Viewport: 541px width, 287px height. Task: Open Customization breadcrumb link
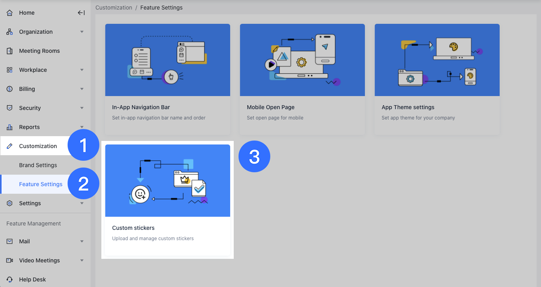[114, 7]
